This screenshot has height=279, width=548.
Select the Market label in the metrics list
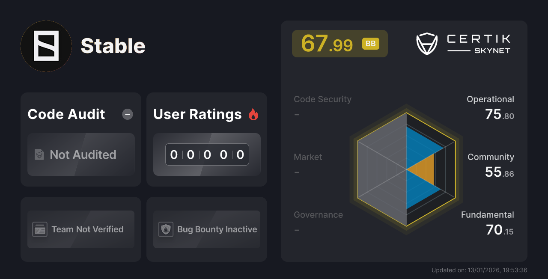(x=308, y=157)
